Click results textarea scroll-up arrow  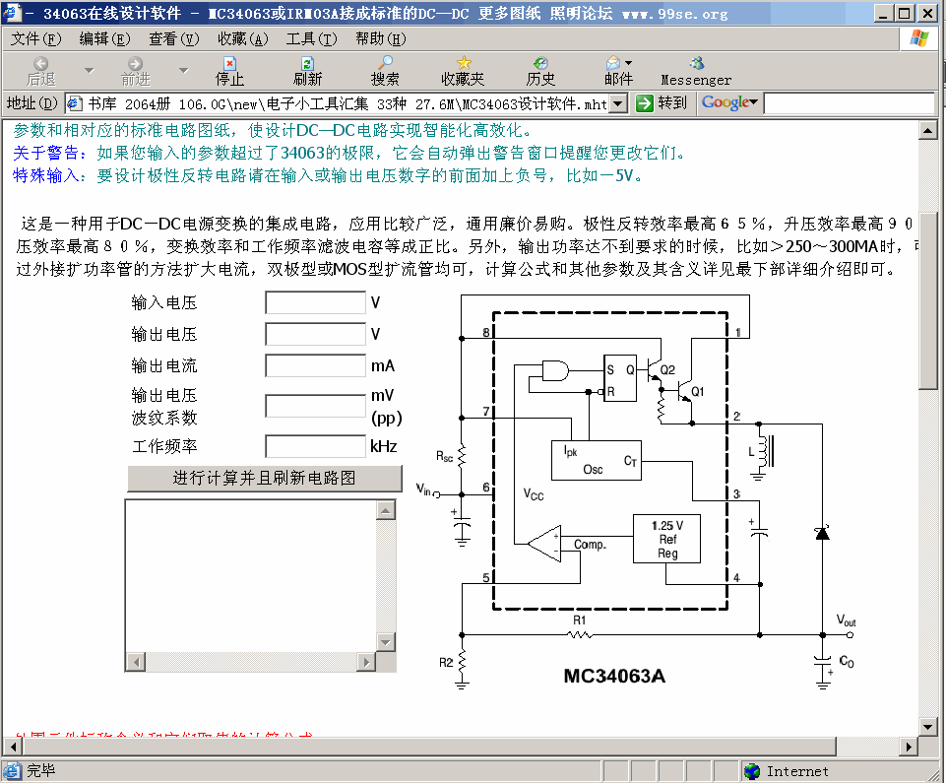pos(386,510)
